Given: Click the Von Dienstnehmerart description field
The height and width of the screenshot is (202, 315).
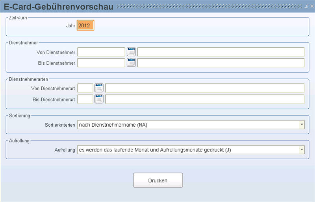Looking at the screenshot, I should coord(205,88).
